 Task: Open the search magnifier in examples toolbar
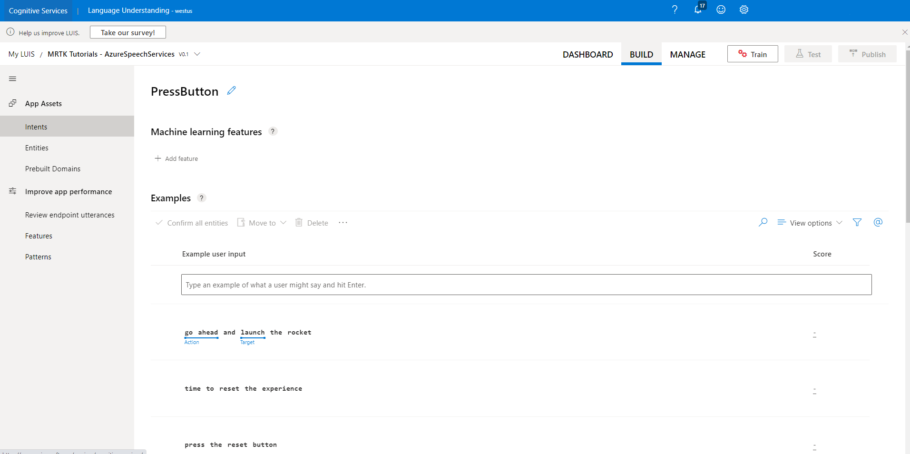[x=763, y=222]
